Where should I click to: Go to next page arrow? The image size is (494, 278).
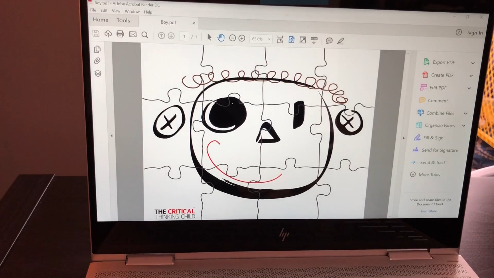coord(171,36)
